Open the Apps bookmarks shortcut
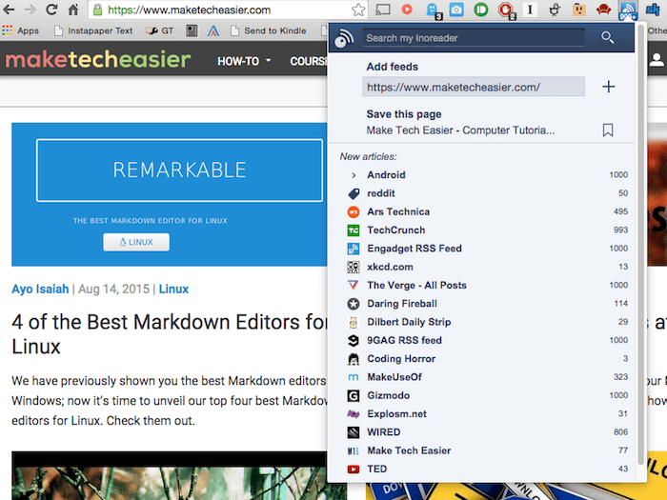The image size is (667, 500). tap(20, 30)
